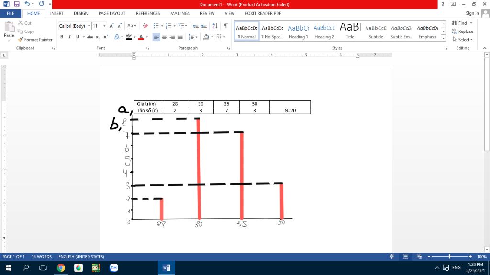Viewport: 490px width, 275px height.
Task: Decrease font size with Shrink Font icon
Action: (x=119, y=26)
